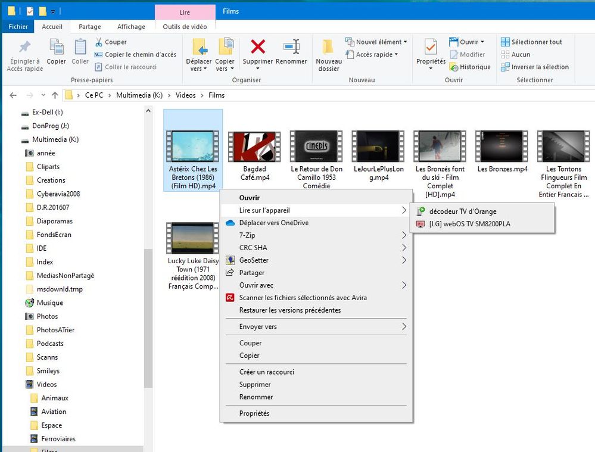Open the Photos folder in navigation tree
Image resolution: width=595 pixels, height=452 pixels.
(x=47, y=316)
